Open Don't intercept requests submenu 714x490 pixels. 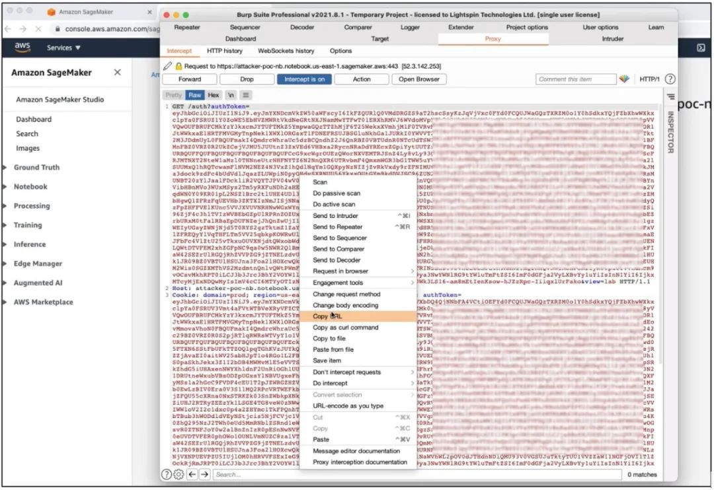pyautogui.click(x=358, y=372)
